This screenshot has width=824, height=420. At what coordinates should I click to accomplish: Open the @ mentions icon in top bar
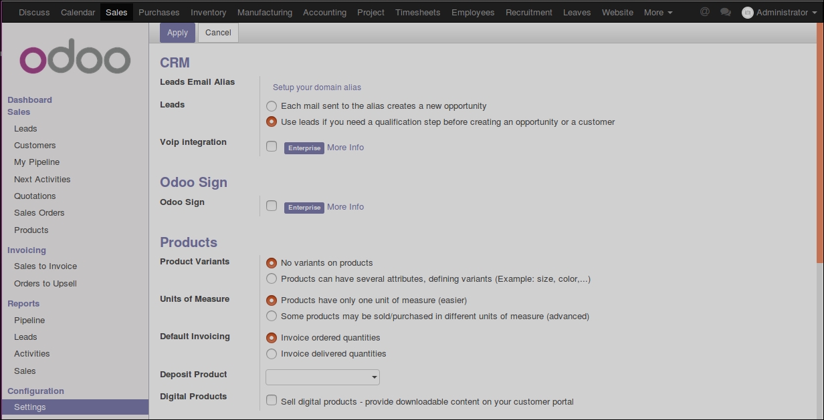pos(704,12)
